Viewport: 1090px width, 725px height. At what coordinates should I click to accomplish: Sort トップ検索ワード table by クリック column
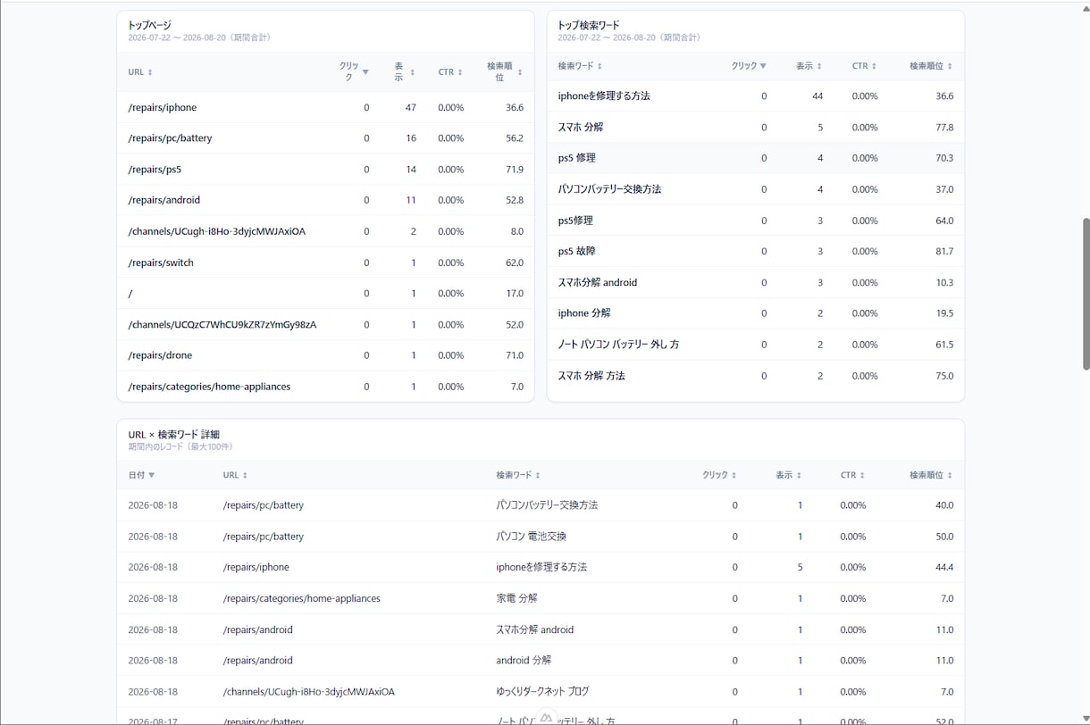749,66
